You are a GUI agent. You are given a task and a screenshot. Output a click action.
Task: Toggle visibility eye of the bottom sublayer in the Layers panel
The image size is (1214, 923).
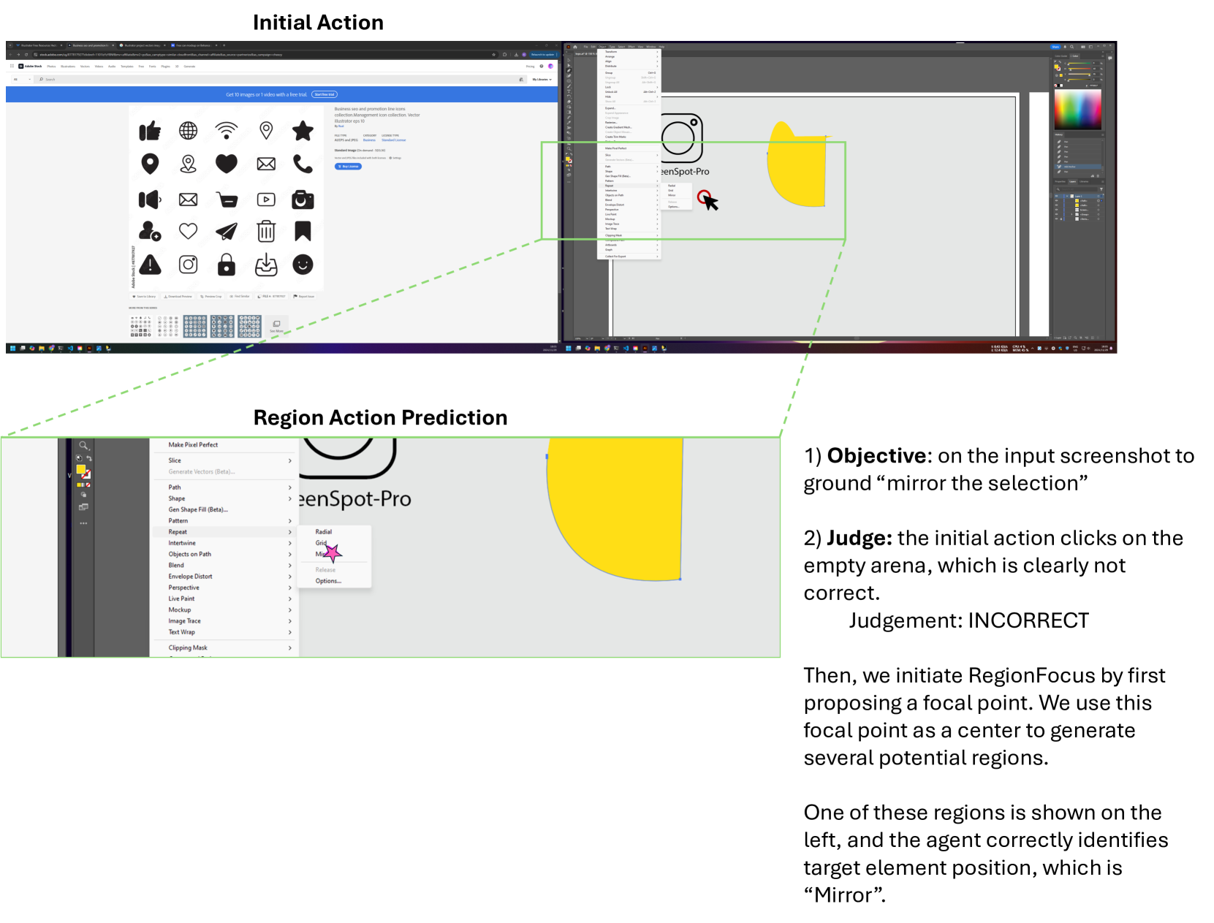1056,219
